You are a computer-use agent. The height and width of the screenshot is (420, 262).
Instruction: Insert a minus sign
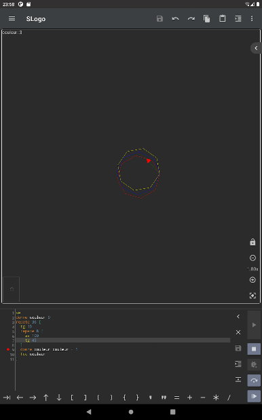tap(203, 398)
